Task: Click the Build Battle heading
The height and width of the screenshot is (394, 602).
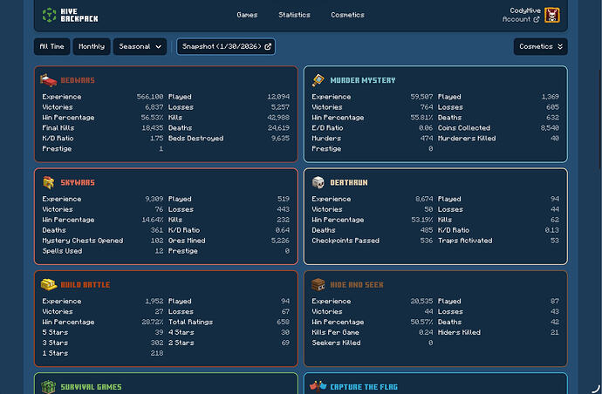Action: (86, 285)
